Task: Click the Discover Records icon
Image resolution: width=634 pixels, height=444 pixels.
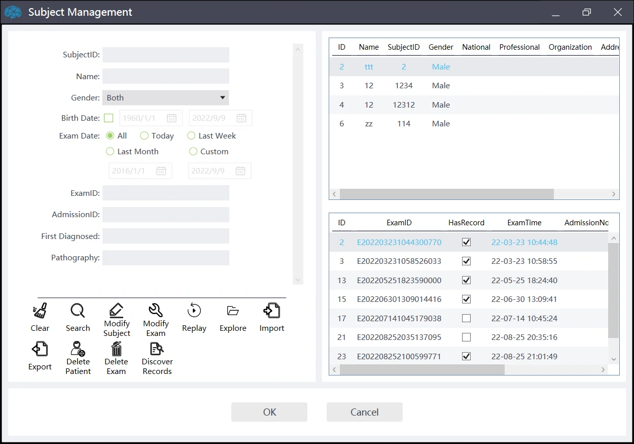Action: coord(157,349)
